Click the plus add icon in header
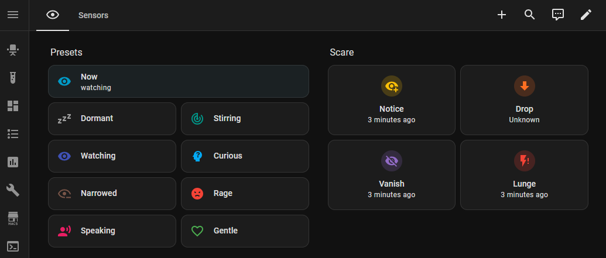This screenshot has height=258, width=606. (502, 15)
